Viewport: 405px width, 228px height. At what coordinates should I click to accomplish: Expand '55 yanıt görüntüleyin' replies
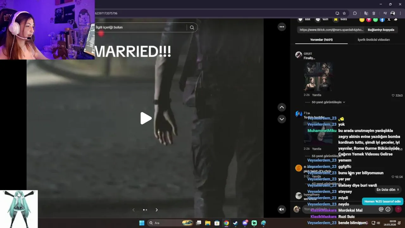point(326,156)
